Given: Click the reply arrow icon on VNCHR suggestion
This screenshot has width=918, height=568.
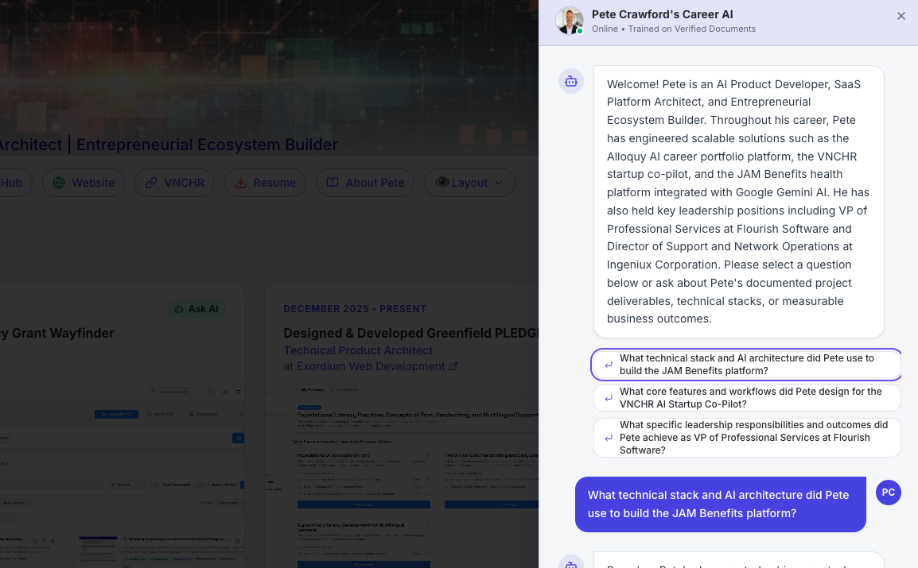Looking at the screenshot, I should 609,398.
